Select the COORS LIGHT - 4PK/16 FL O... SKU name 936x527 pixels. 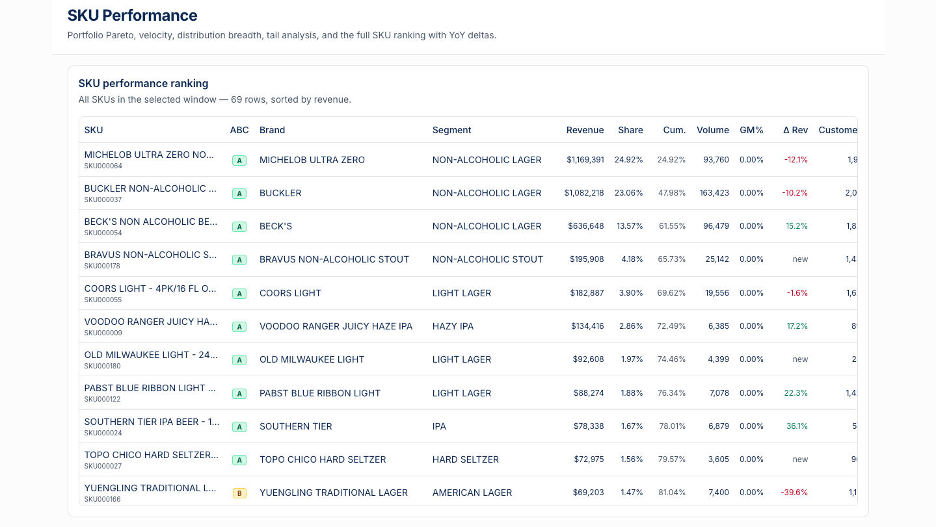(x=150, y=289)
